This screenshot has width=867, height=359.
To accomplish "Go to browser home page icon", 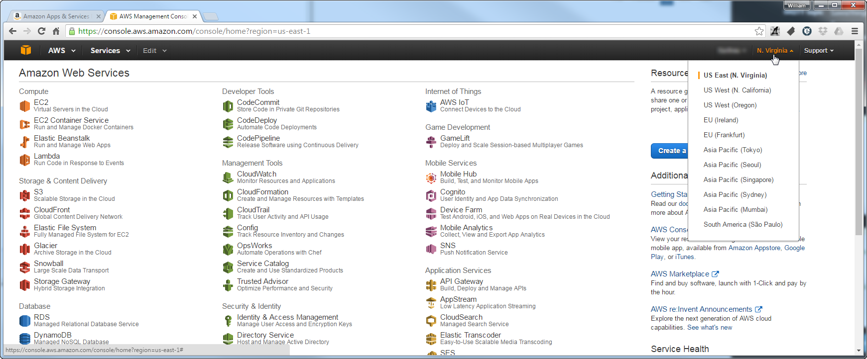I will pos(56,31).
